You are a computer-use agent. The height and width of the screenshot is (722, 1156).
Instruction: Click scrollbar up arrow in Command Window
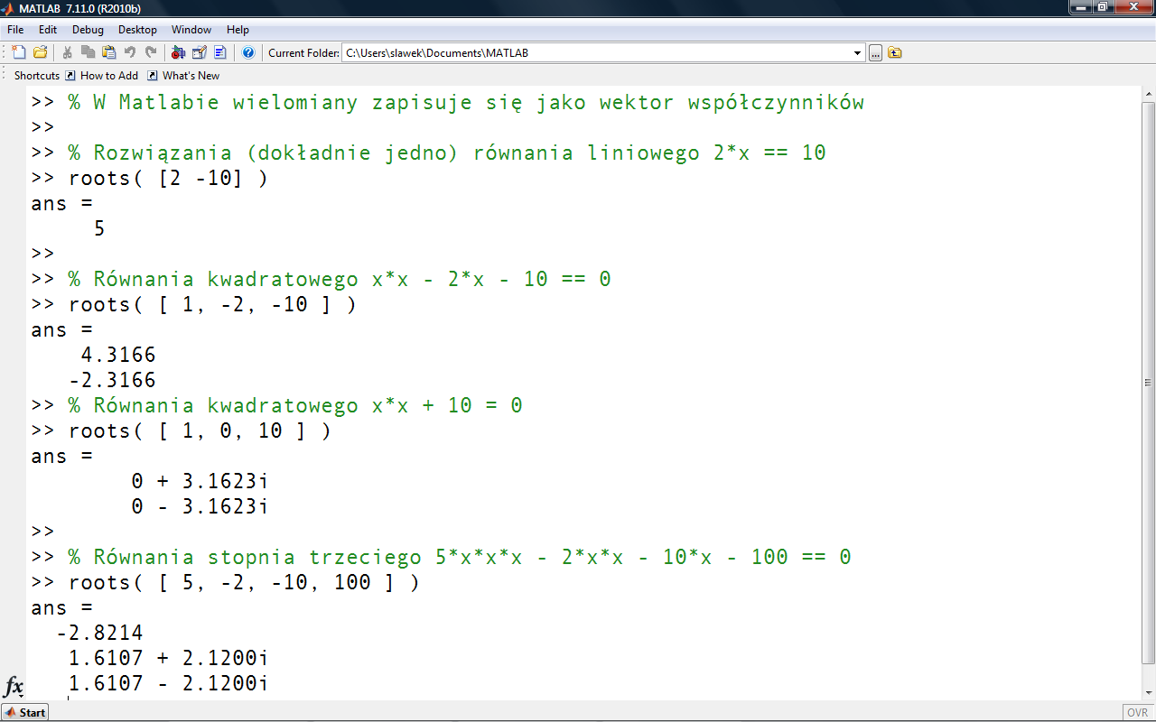point(1148,94)
